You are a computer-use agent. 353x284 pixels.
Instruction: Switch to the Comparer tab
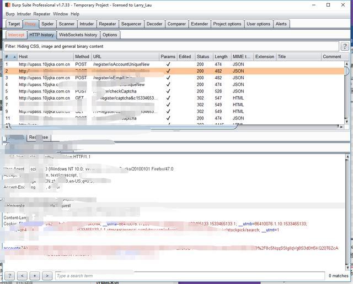[176, 24]
